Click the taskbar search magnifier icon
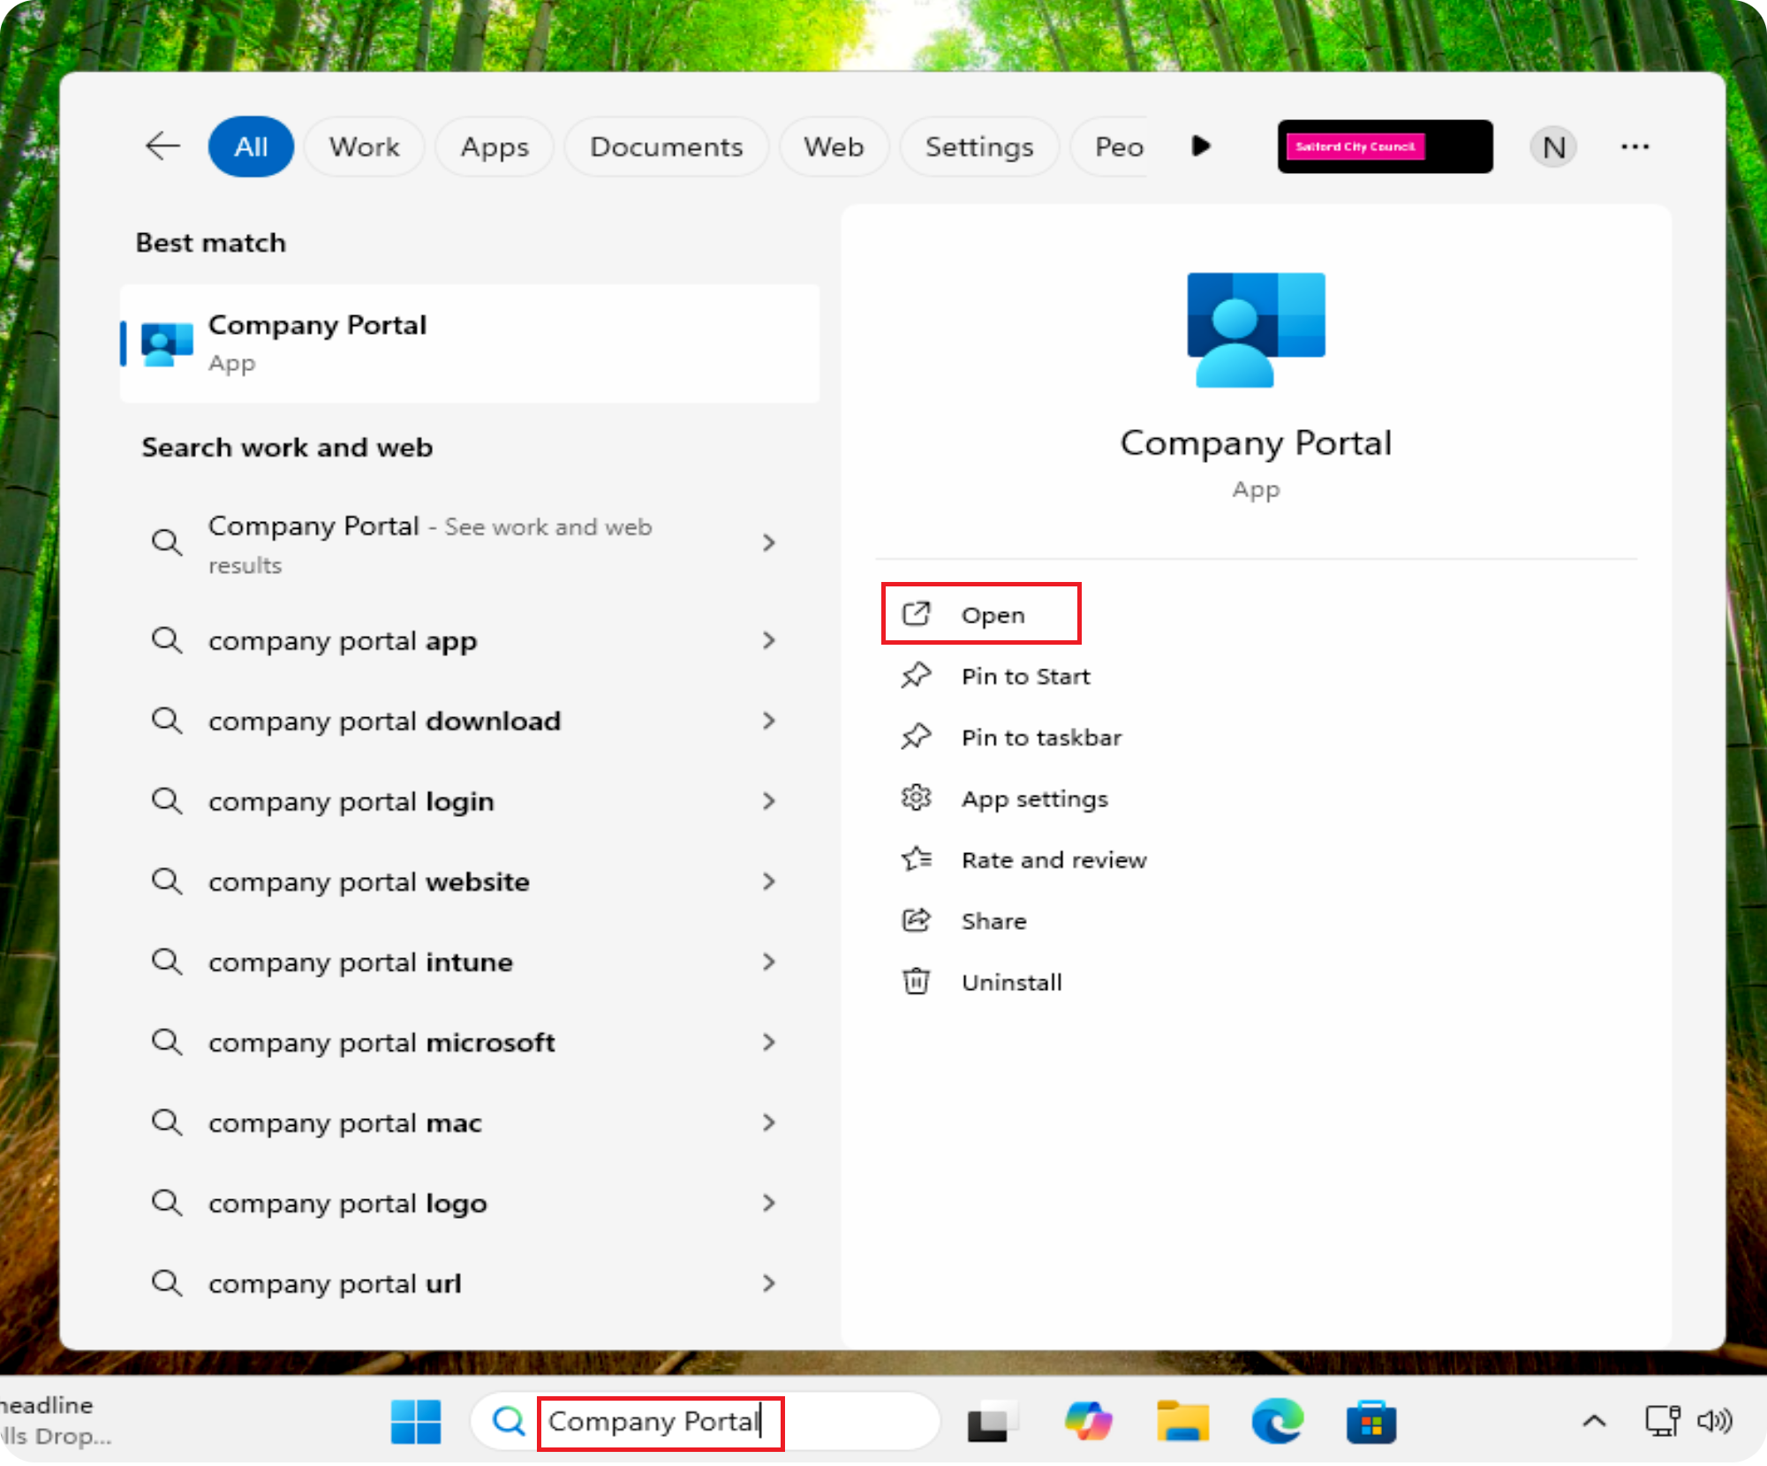This screenshot has height=1466, width=1767. tap(509, 1421)
